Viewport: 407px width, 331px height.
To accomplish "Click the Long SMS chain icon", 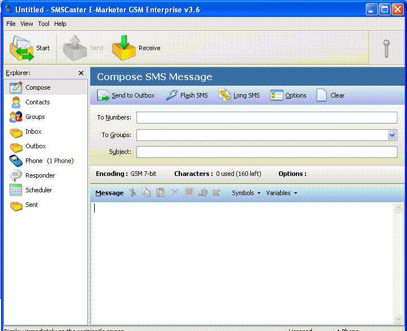I will click(x=225, y=95).
